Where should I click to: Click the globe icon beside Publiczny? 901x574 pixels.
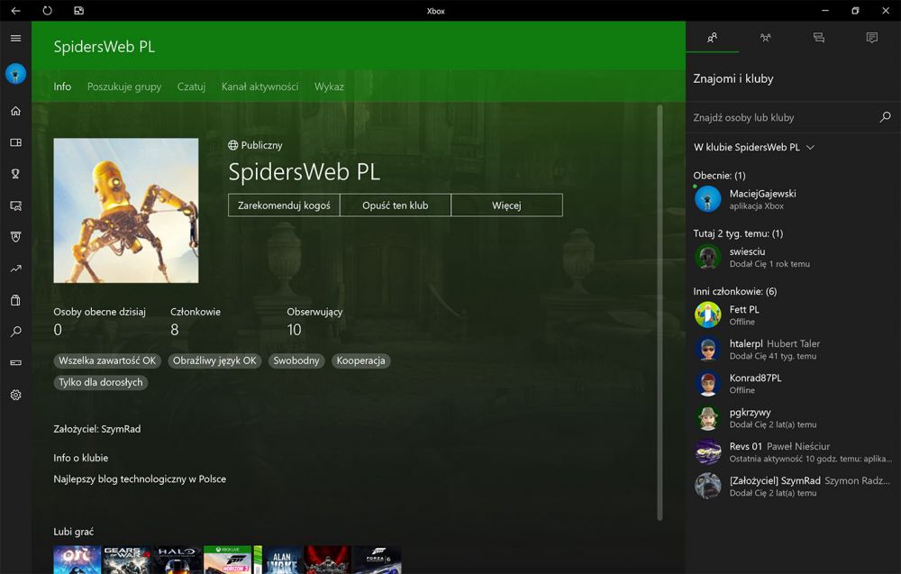pos(232,145)
